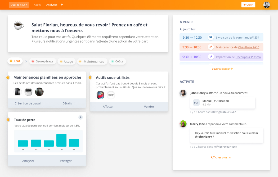Image resolution: width=278 pixels, height=177 pixels.
Task: Click the wrench icon on Réparation event
Action: [211, 57]
